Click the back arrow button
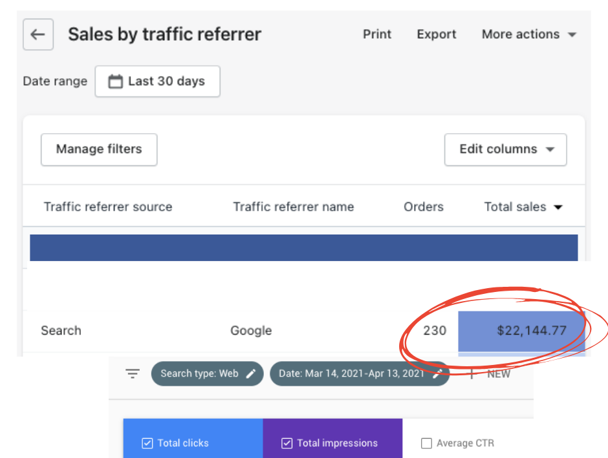This screenshot has height=458, width=608. 38,35
